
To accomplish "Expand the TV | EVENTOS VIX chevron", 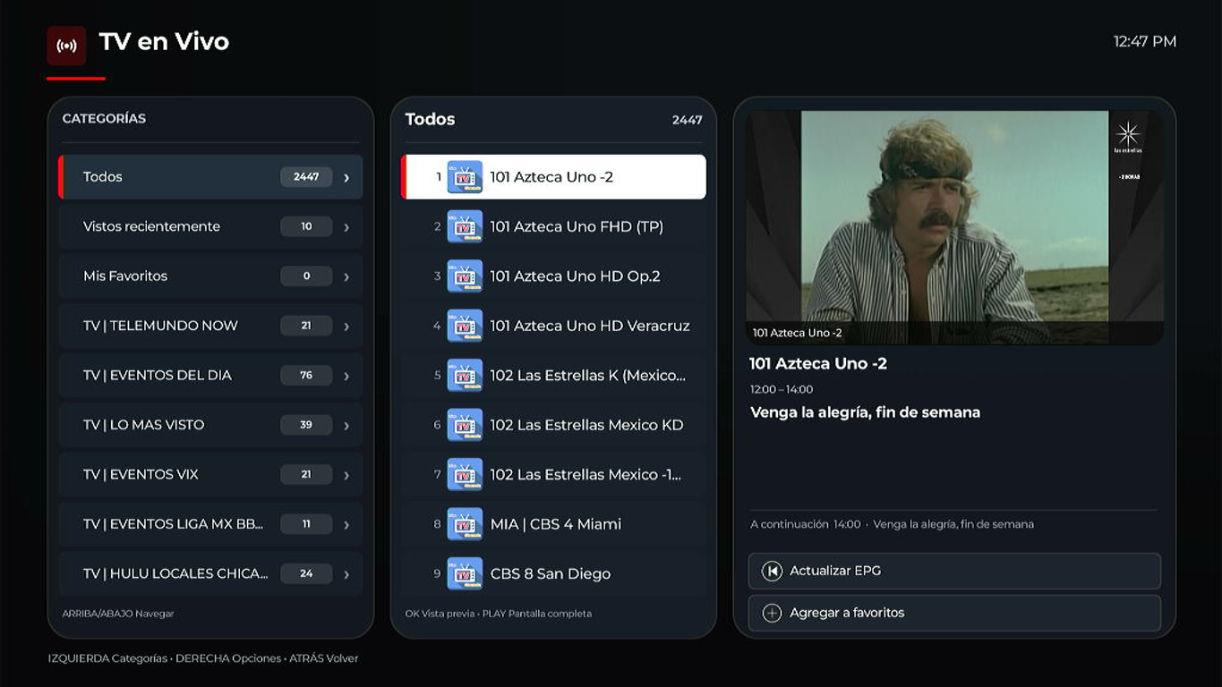I will point(346,475).
